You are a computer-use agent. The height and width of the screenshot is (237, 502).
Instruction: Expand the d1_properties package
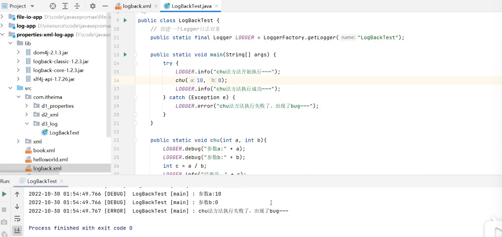(27, 106)
